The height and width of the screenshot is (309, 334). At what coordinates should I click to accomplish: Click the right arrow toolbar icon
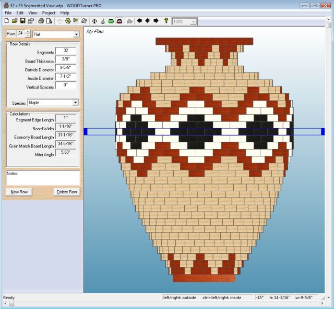pos(156,21)
